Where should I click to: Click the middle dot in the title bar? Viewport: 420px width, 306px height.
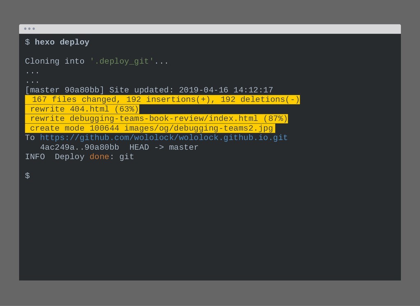30,29
